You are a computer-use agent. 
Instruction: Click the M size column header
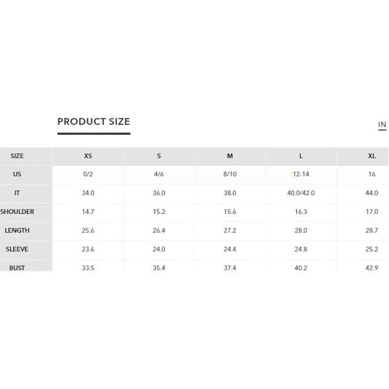230,156
